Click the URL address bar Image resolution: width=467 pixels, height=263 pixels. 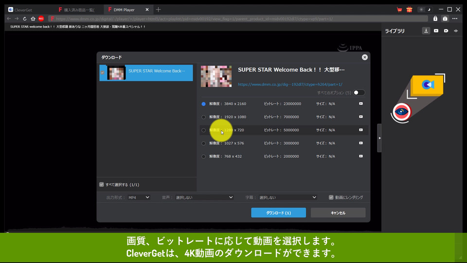[238, 19]
